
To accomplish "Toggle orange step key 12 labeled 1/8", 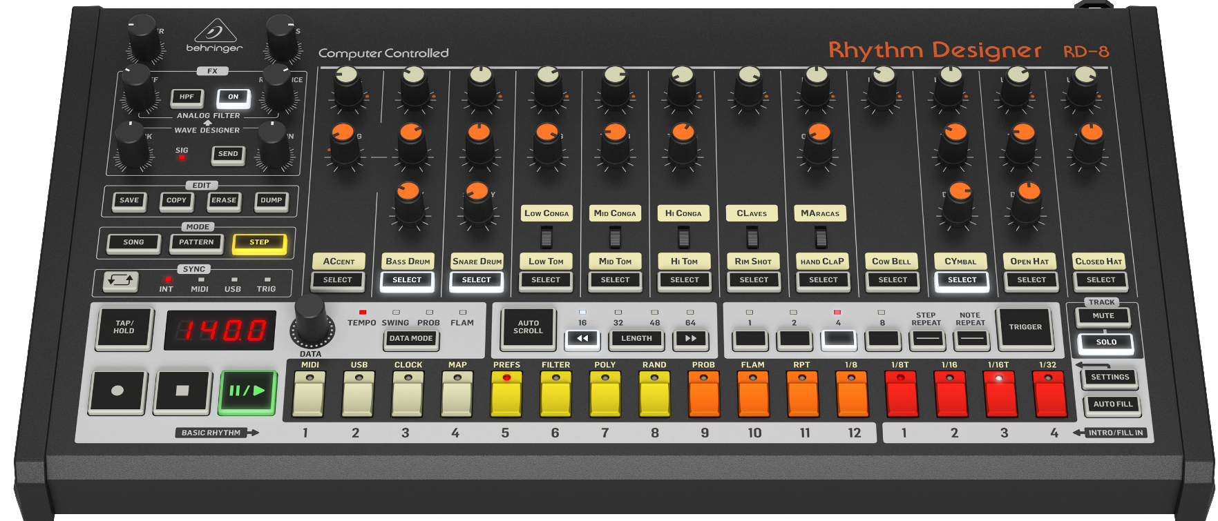I will 852,394.
